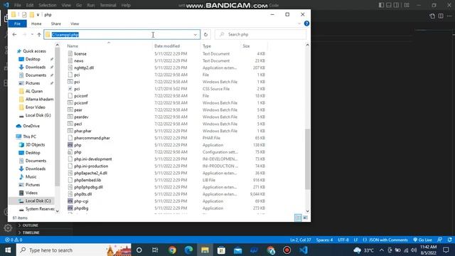Open the View ribbon tab

[75, 23]
